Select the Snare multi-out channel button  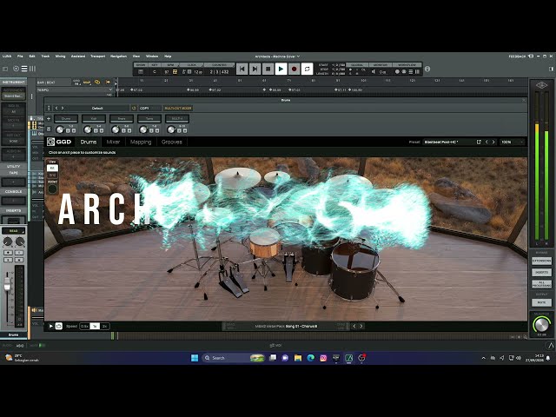click(x=122, y=118)
